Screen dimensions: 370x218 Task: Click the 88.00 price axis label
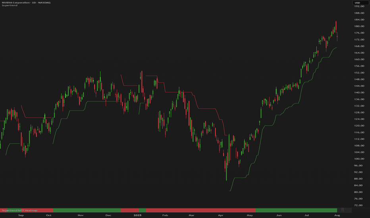359,179
